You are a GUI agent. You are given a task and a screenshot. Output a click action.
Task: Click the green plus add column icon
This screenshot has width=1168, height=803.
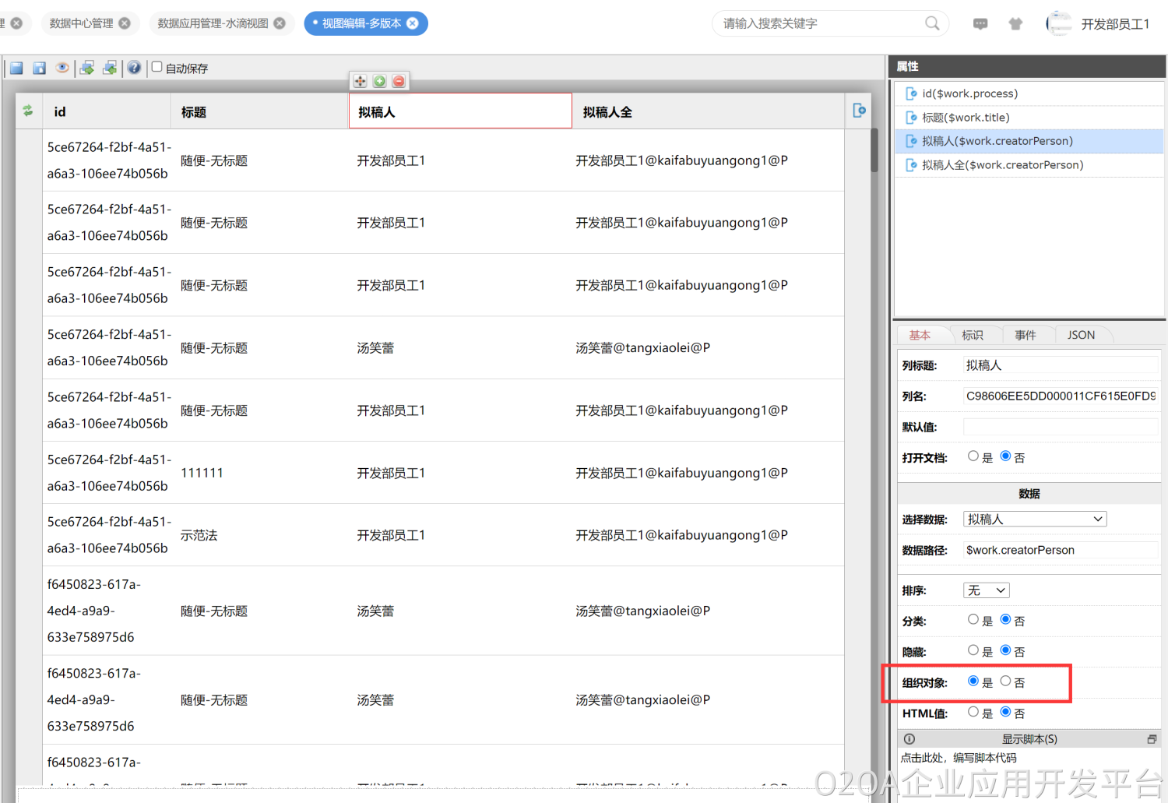tap(379, 81)
